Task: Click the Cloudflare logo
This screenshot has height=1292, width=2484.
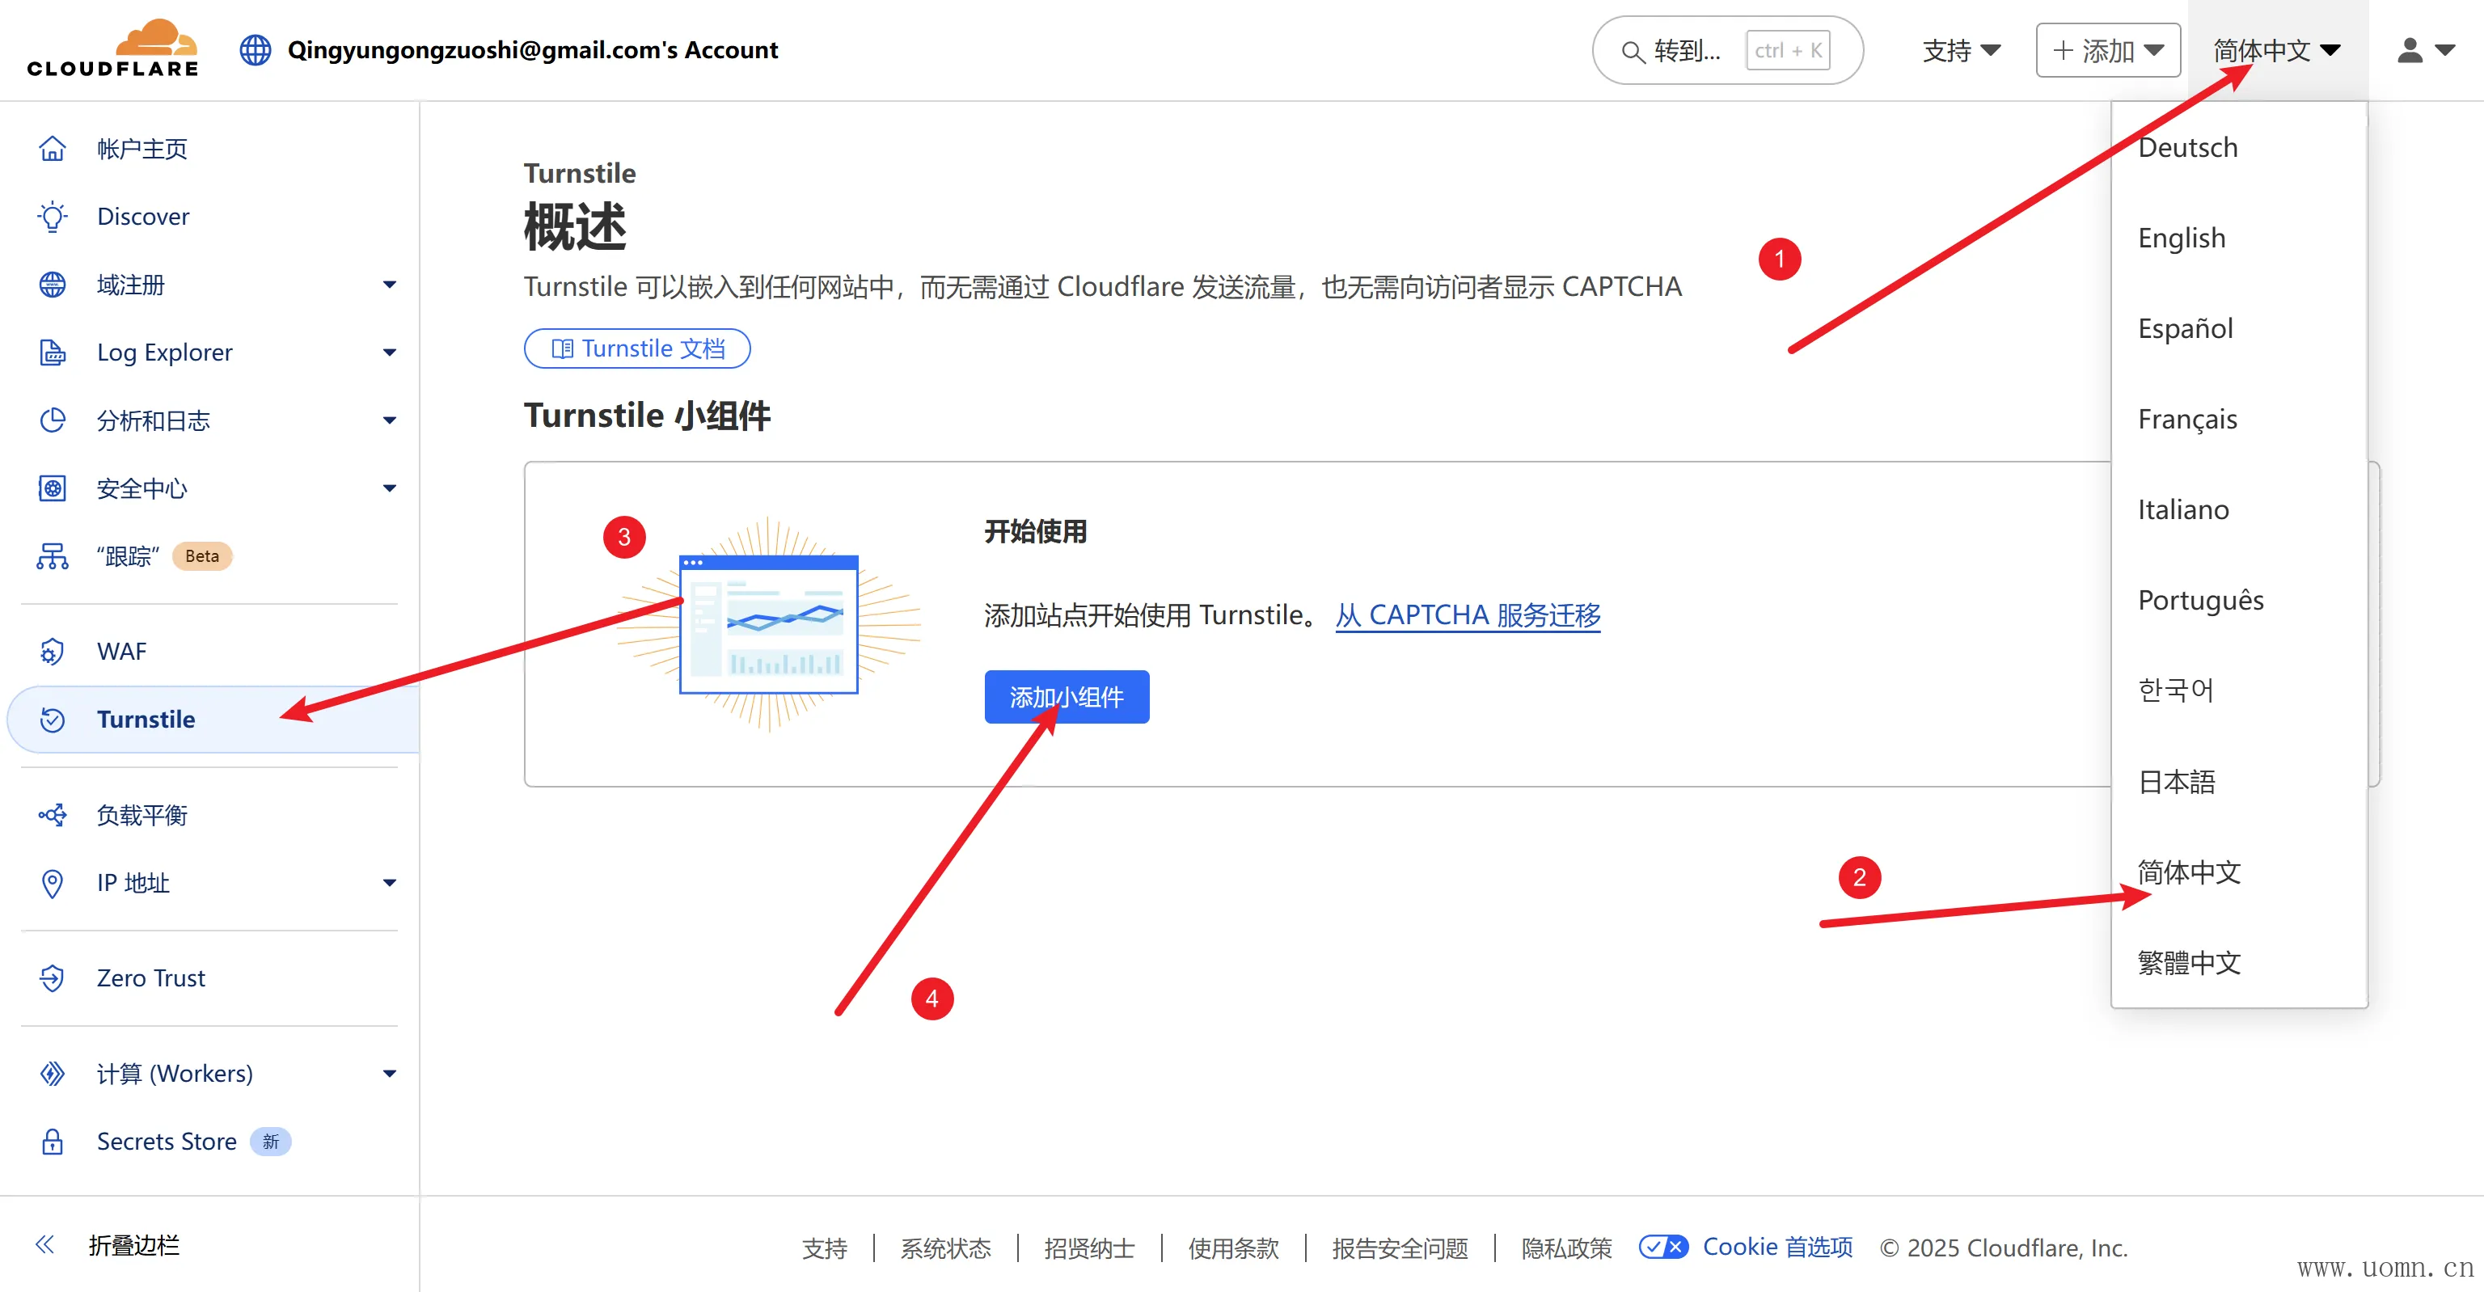Action: [113, 49]
